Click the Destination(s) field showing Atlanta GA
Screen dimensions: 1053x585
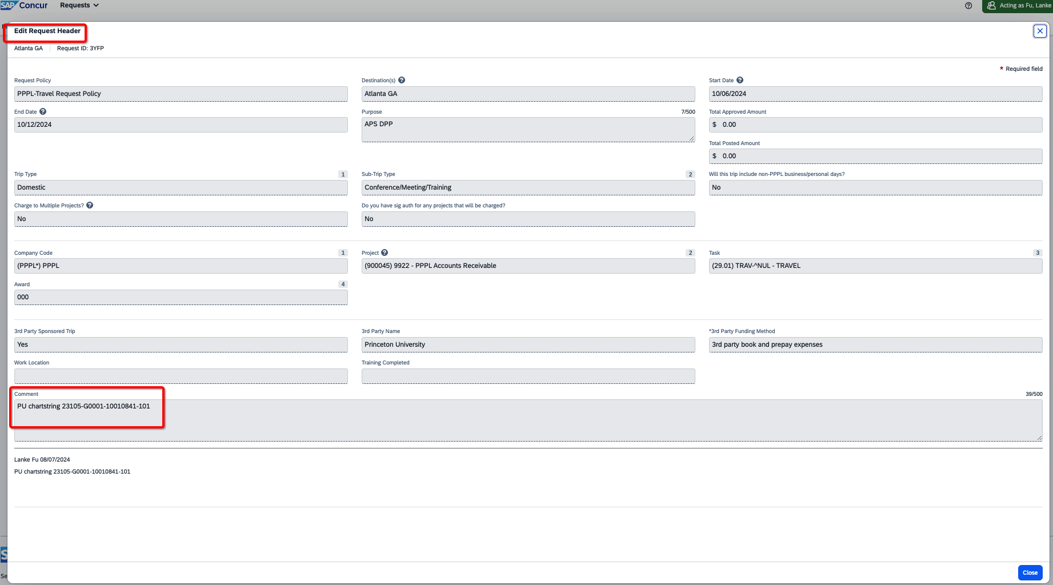point(528,94)
